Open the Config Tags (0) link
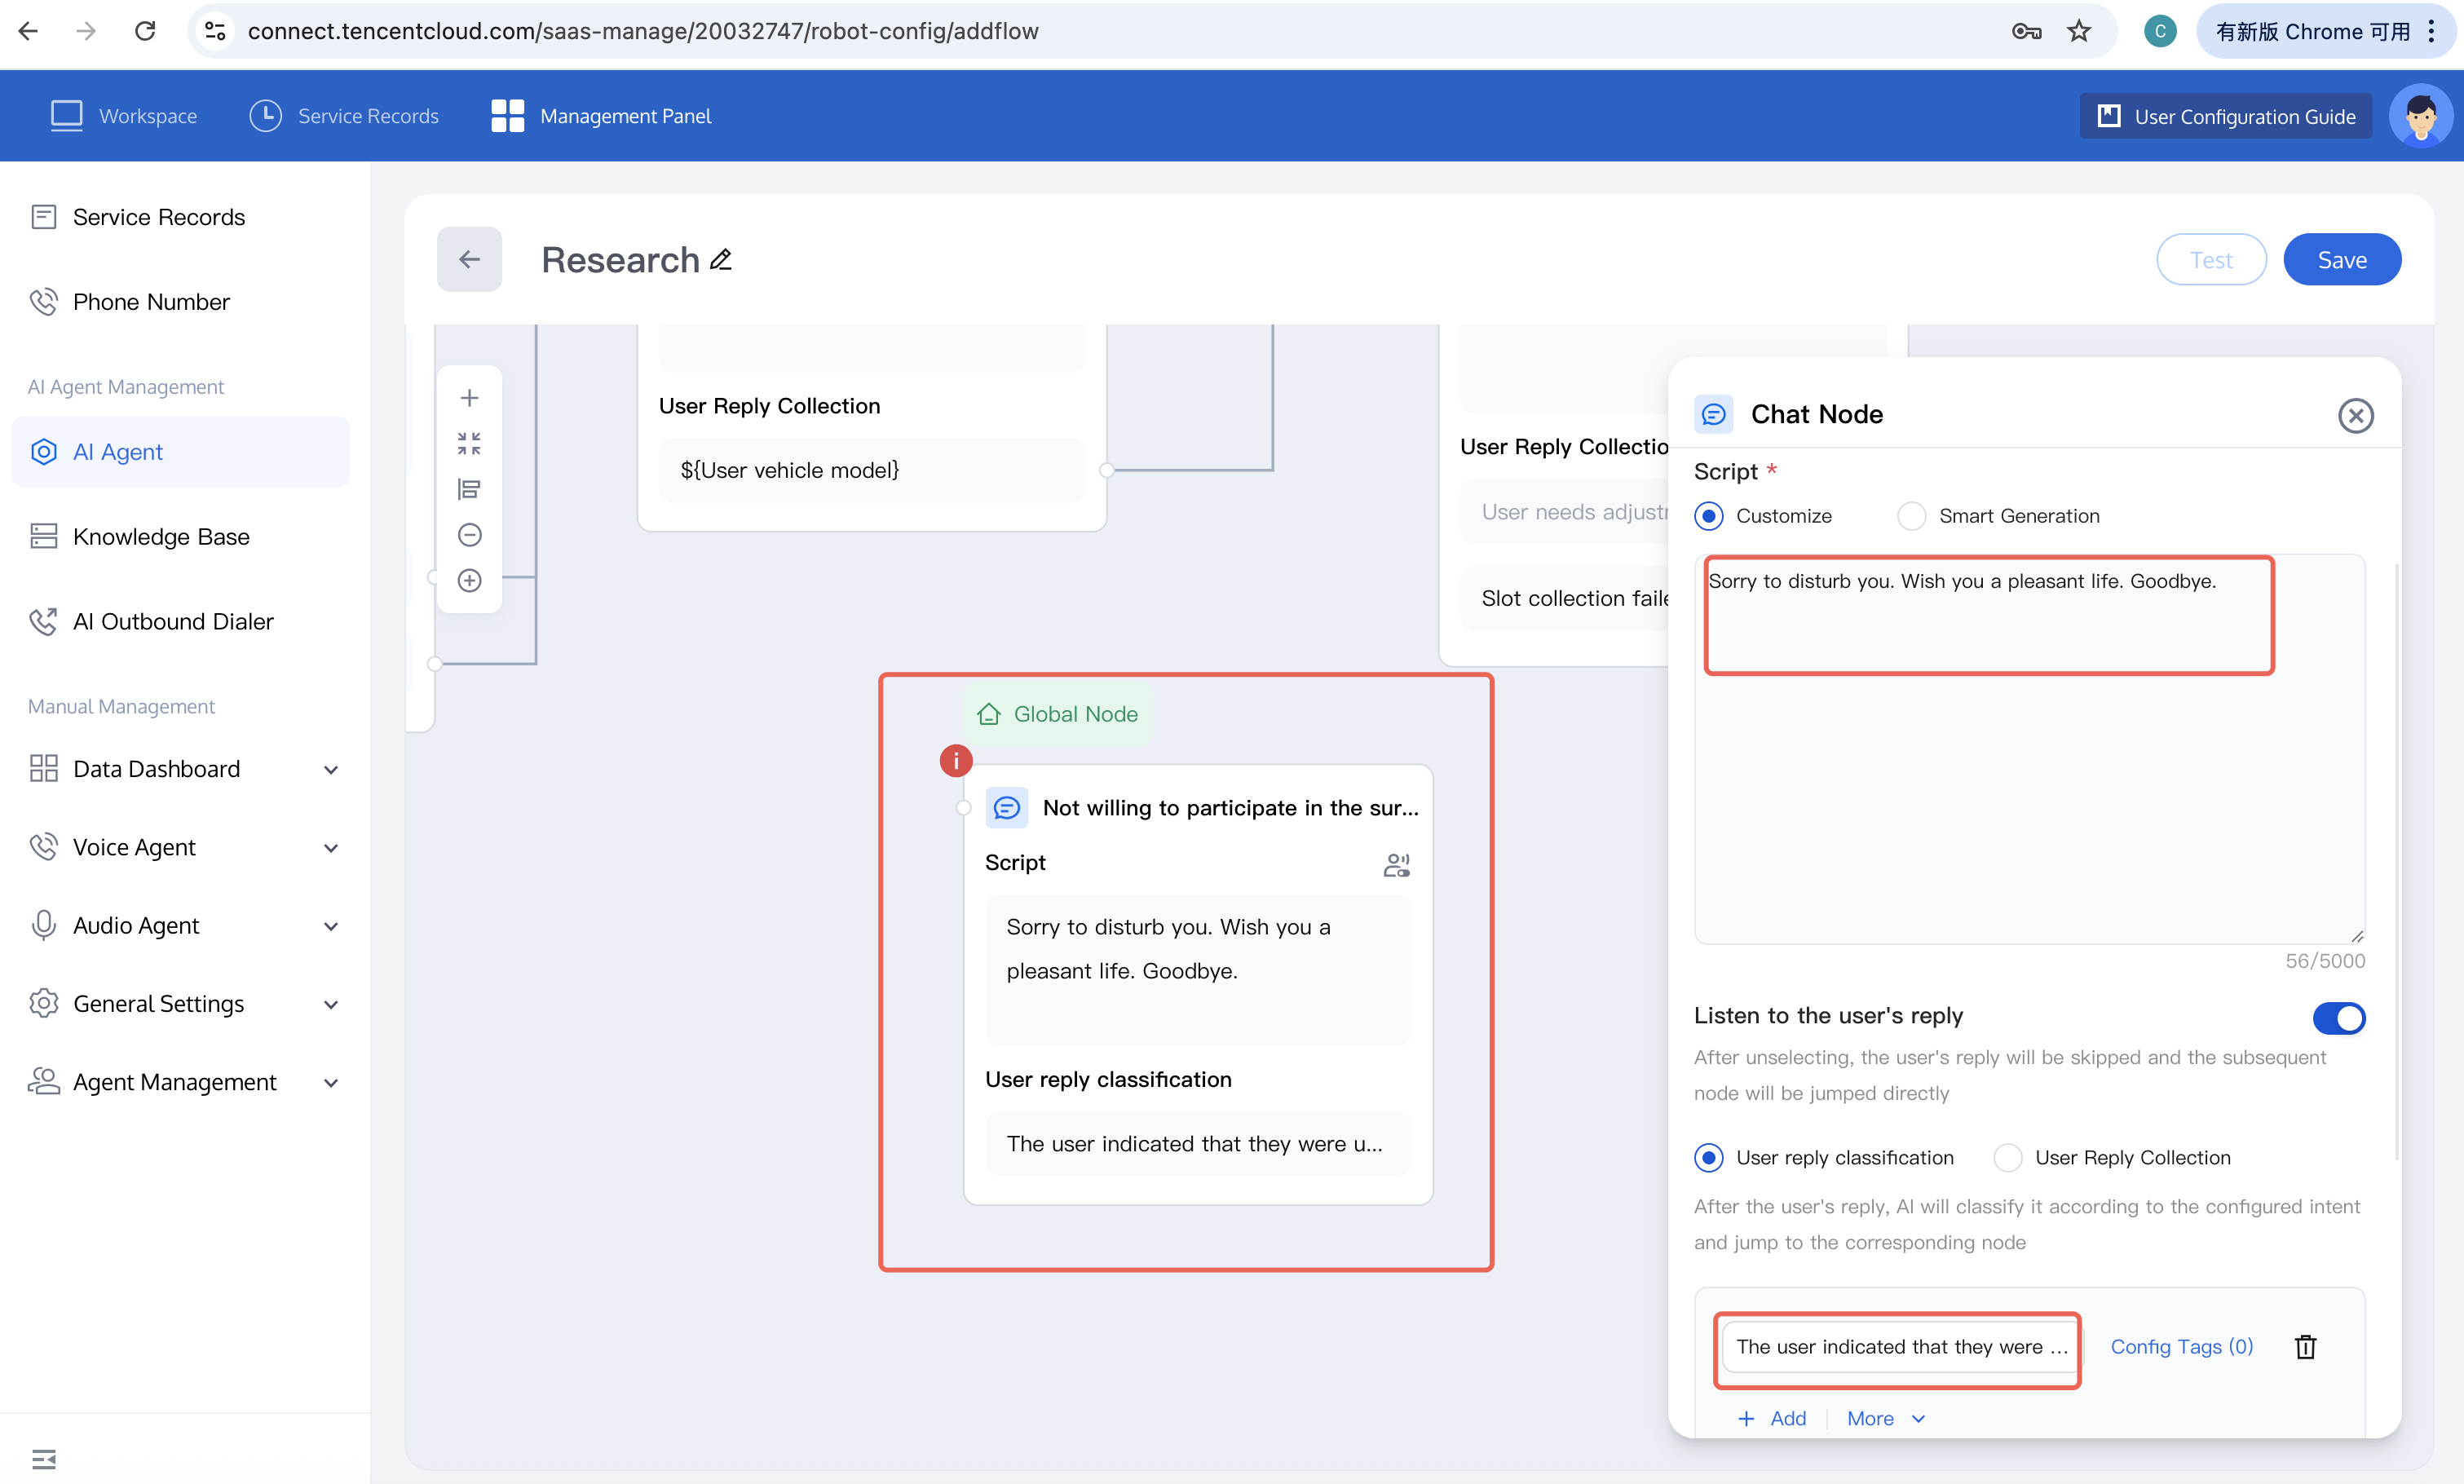This screenshot has height=1484, width=2464. tap(2181, 1347)
